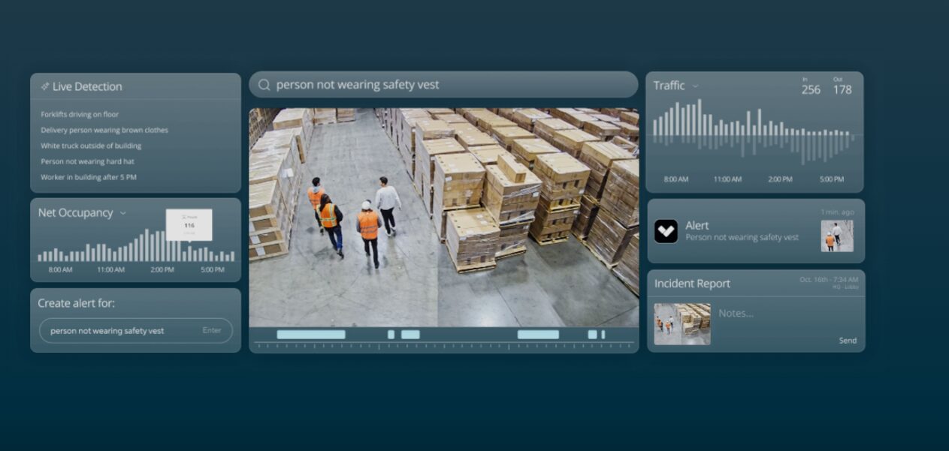
Task: Jump to the first long timeline segment
Action: point(311,335)
